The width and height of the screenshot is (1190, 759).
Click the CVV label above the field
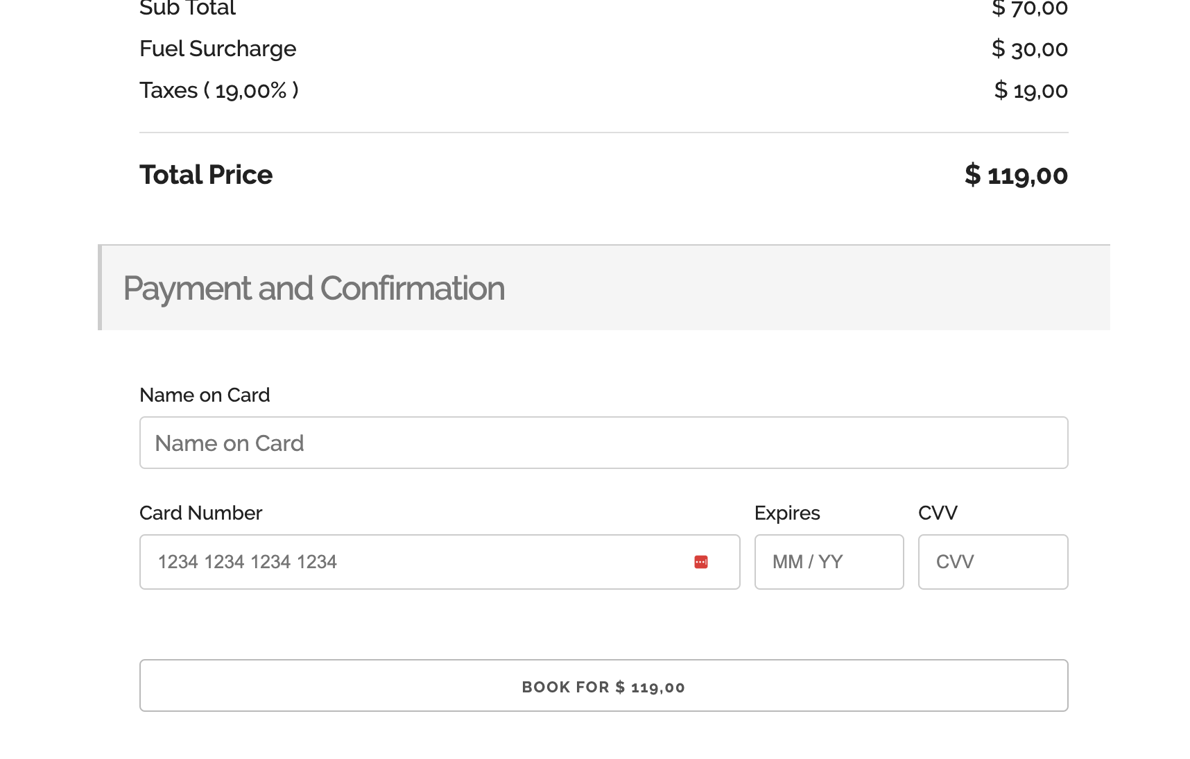click(x=938, y=513)
